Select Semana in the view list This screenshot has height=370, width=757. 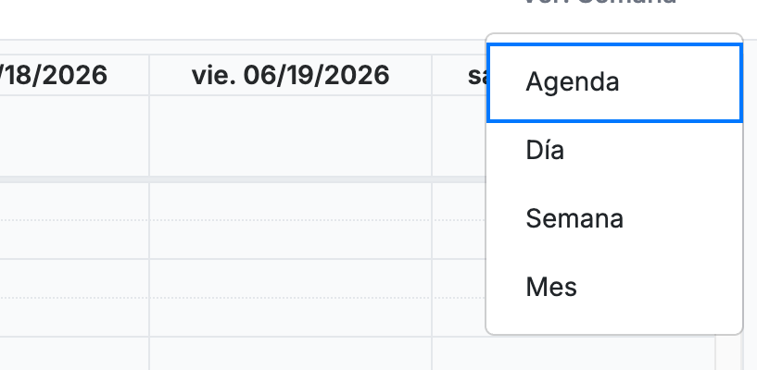click(614, 218)
